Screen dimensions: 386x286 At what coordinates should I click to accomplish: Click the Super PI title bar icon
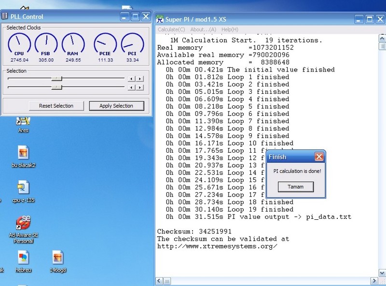click(x=160, y=19)
